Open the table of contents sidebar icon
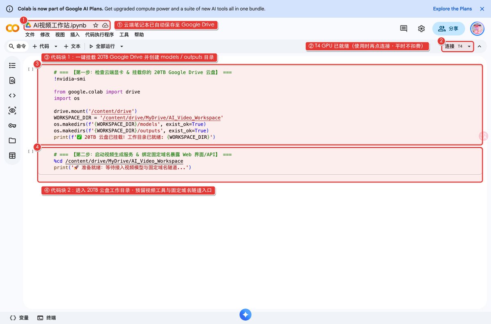The width and height of the screenshot is (491, 324). (x=12, y=65)
